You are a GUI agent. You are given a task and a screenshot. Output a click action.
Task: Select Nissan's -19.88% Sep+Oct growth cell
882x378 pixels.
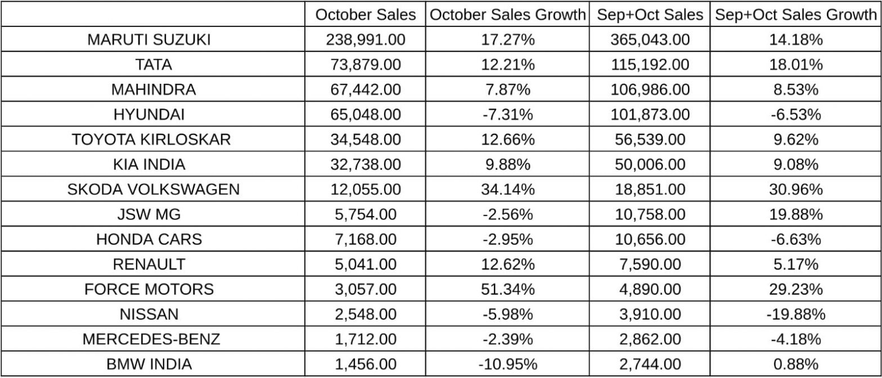796,314
